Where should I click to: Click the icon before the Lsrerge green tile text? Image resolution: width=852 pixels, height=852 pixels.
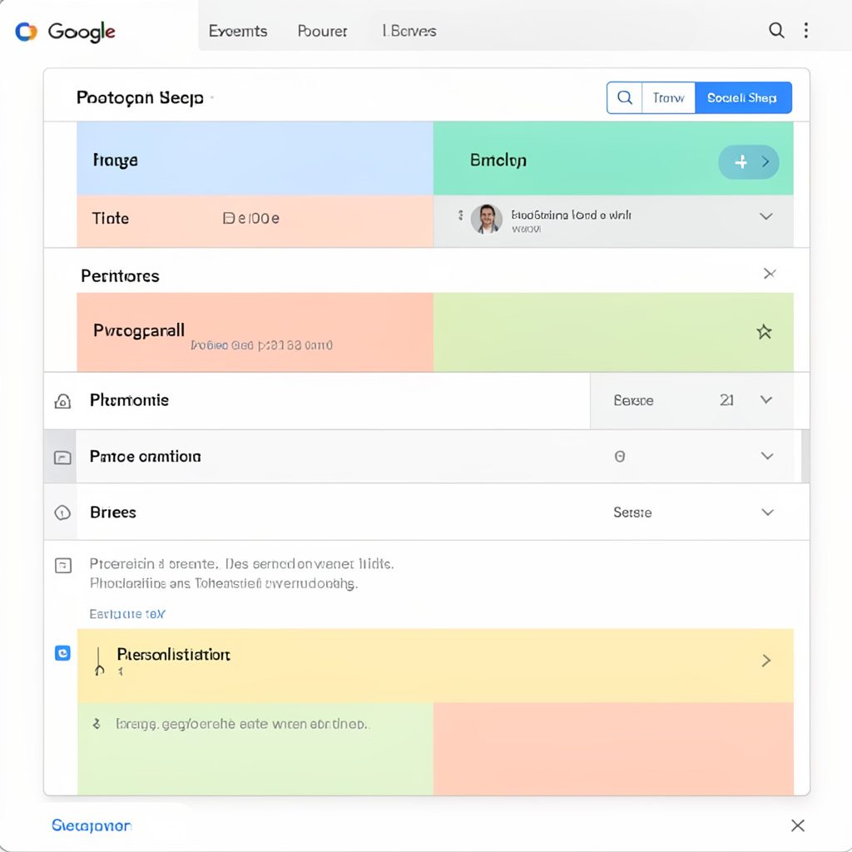[97, 724]
